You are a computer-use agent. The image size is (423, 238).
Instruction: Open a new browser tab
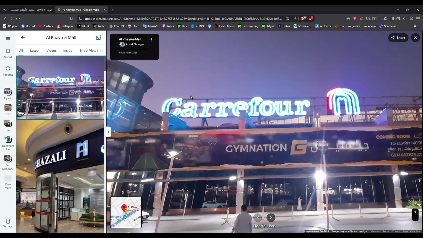click(x=113, y=10)
